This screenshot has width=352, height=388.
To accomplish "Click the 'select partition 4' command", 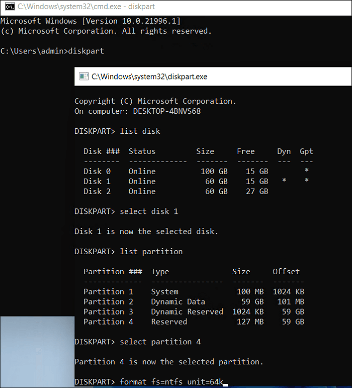I will point(137,342).
